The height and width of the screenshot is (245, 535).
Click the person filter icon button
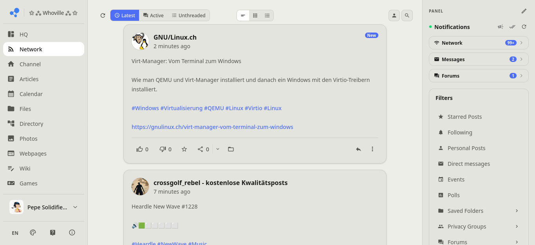click(394, 15)
